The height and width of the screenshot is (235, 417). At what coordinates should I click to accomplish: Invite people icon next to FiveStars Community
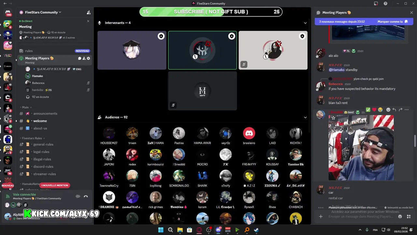(x=89, y=12)
